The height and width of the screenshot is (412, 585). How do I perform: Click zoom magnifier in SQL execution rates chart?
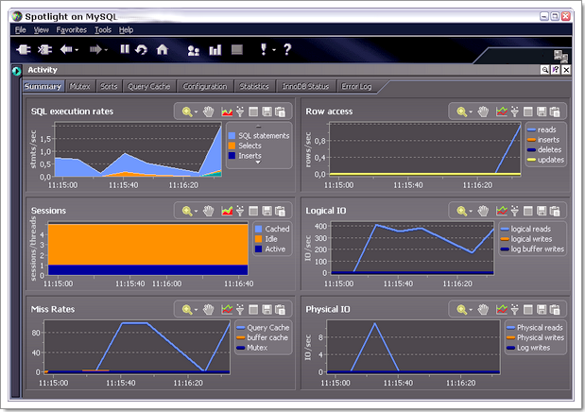coord(187,112)
